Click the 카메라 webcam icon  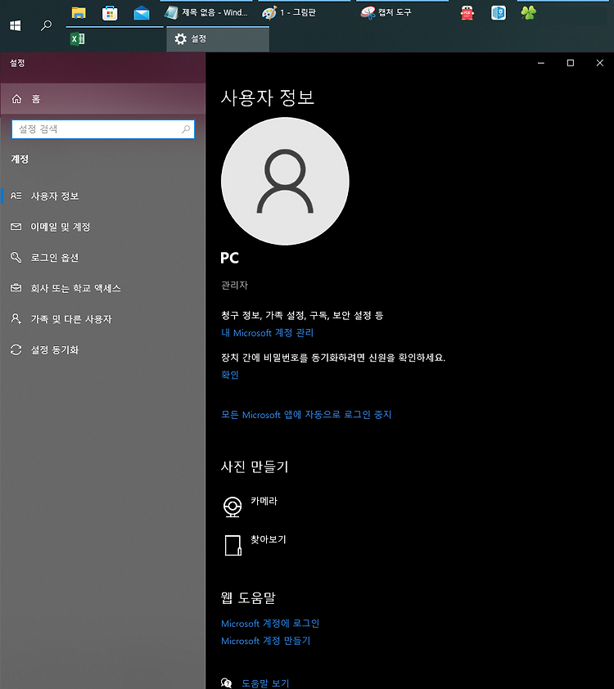tap(233, 507)
